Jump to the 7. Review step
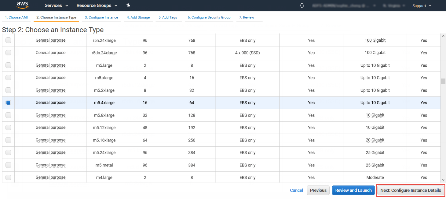Image resolution: width=446 pixels, height=199 pixels. coord(247,17)
